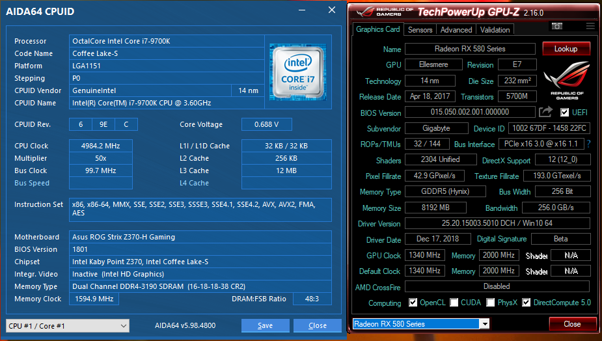
Task: Click the Release Date value Apr 18, 2017
Action: pos(430,96)
